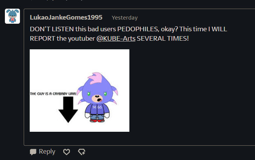Open the @KUBE-Arts mention link
The height and width of the screenshot is (160, 255).
click(116, 38)
